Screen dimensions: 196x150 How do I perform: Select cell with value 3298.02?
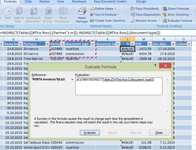pos(144,147)
